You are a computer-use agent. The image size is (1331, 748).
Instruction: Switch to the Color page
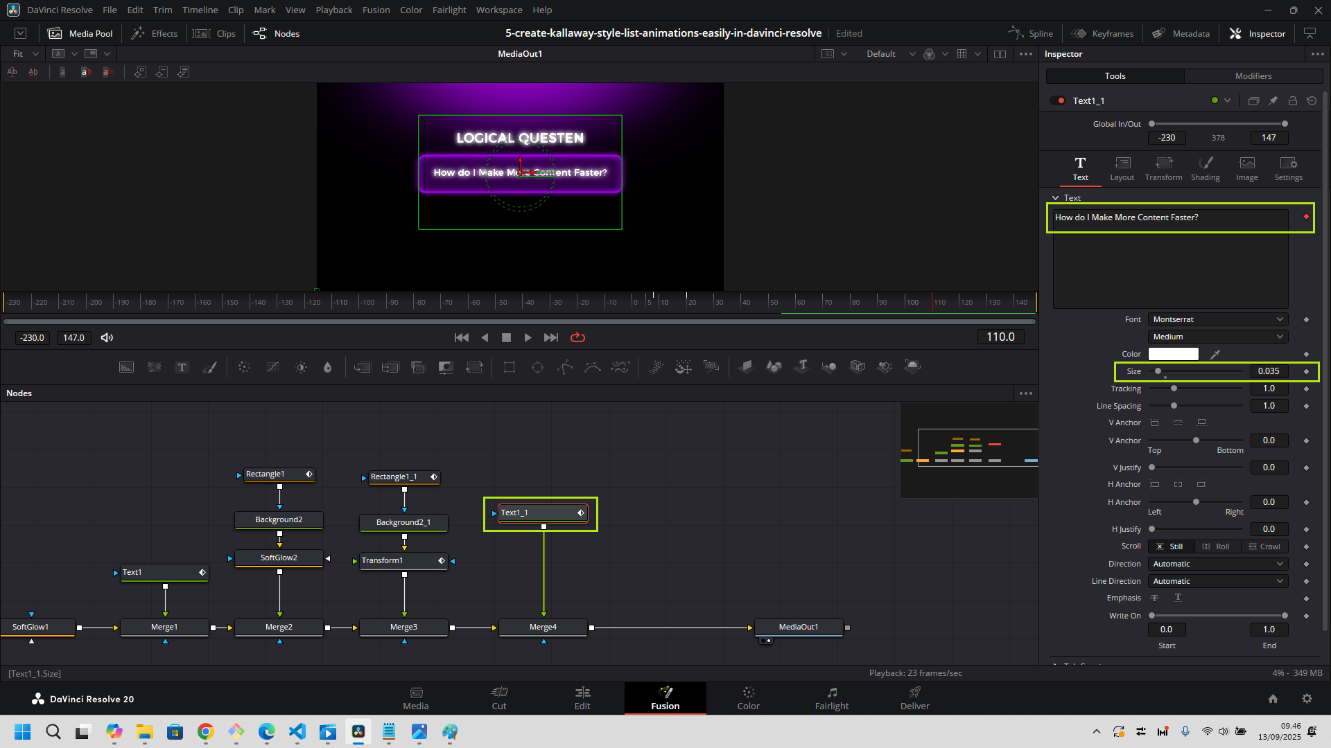coord(748,697)
